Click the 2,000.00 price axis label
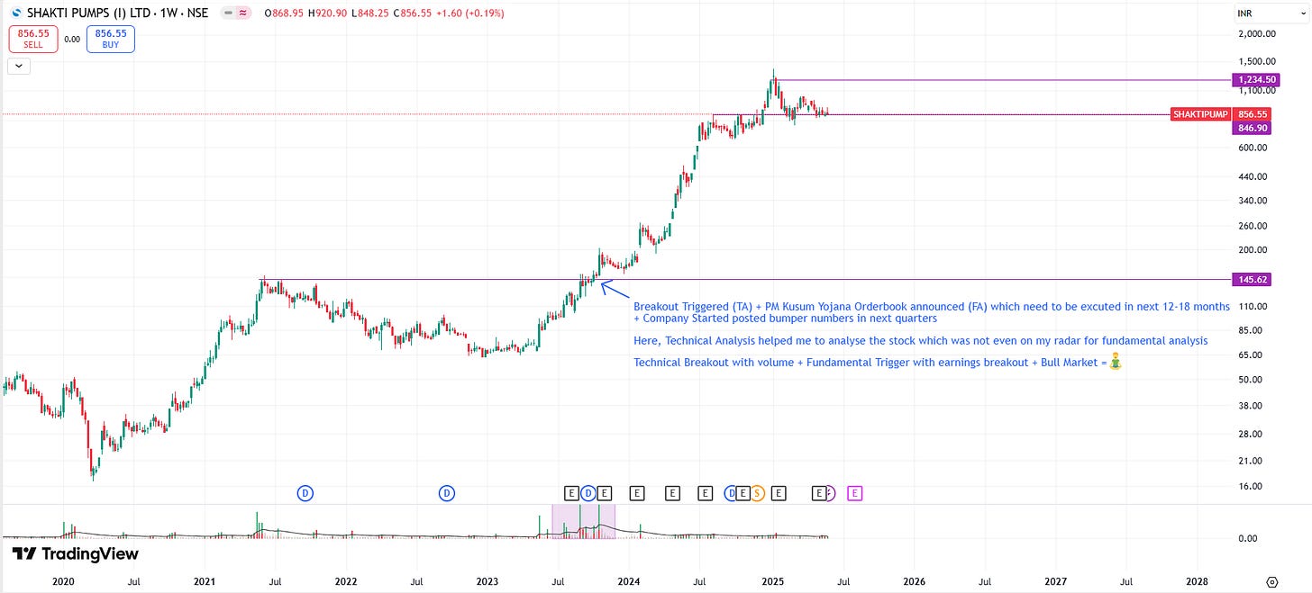The width and height of the screenshot is (1312, 593). 1258,34
